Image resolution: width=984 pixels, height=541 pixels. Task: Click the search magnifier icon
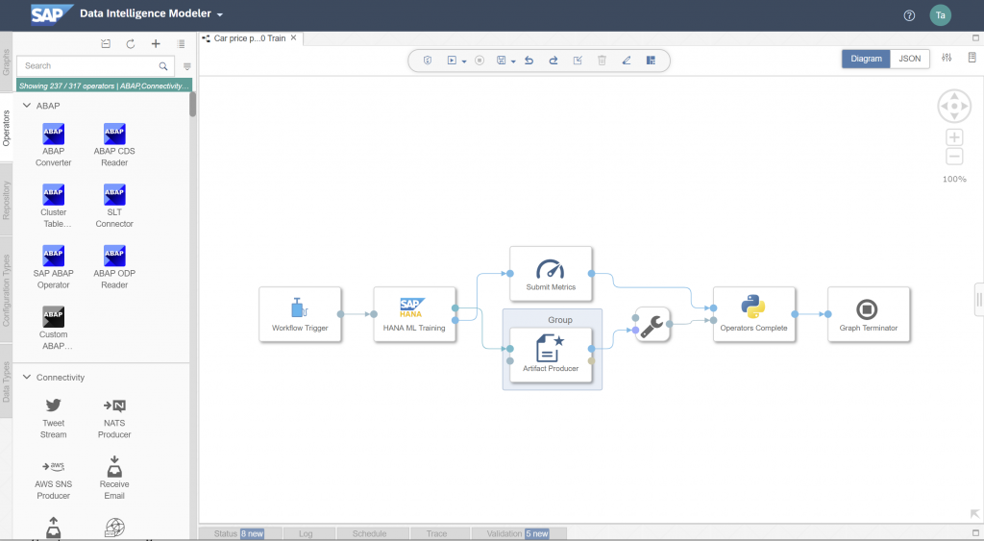click(x=163, y=66)
